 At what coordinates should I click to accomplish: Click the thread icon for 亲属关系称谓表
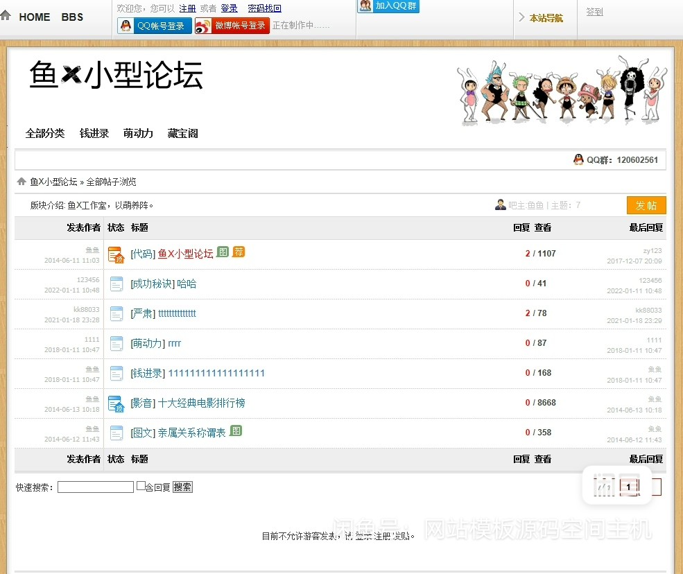click(x=116, y=433)
